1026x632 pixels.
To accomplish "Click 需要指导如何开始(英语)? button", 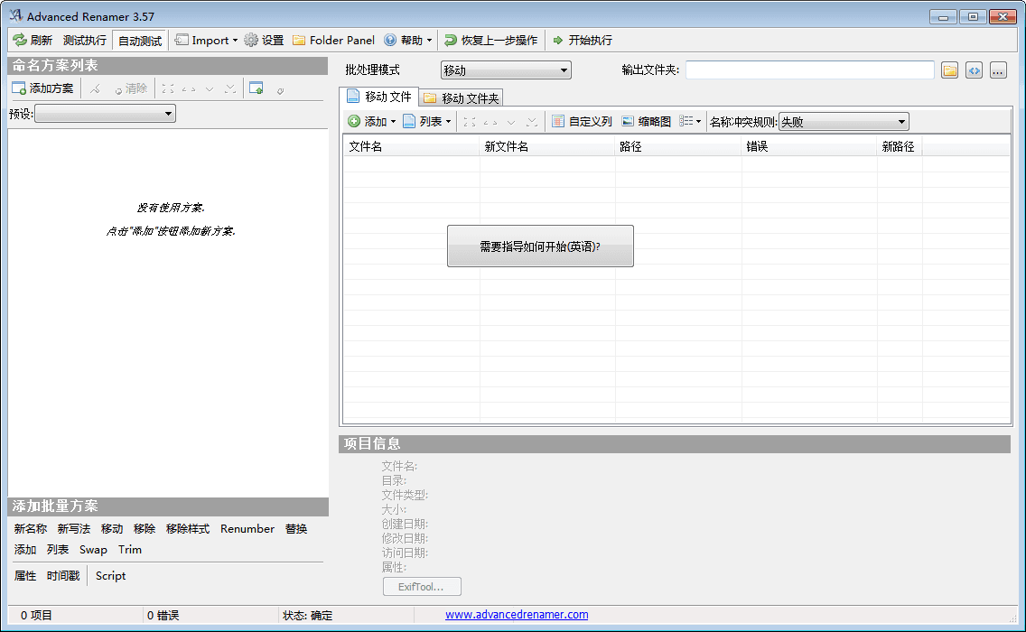I will [x=540, y=246].
